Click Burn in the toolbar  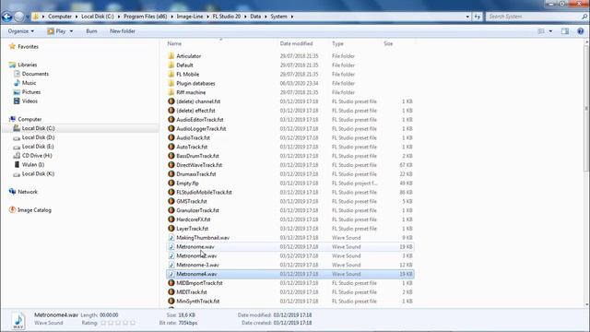pyautogui.click(x=91, y=31)
